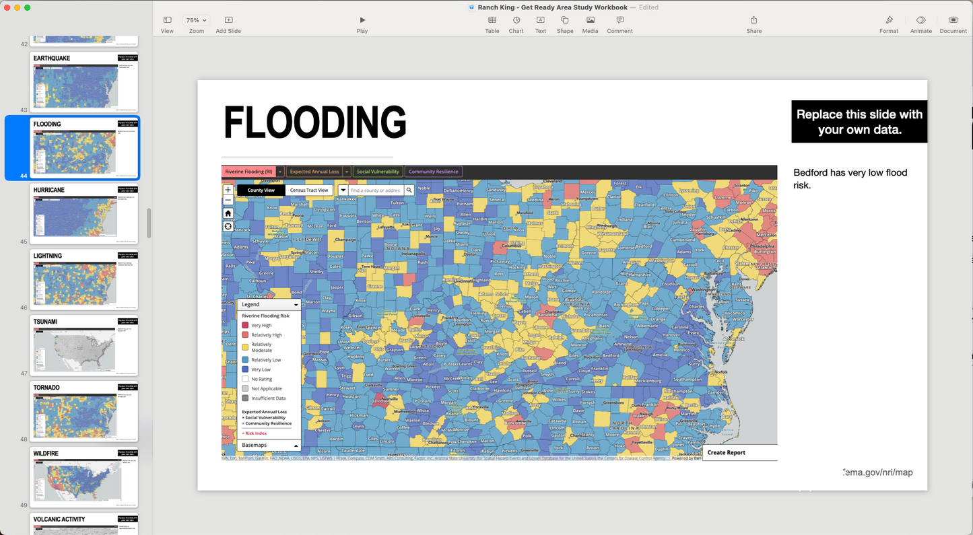Click the Insufficient Data legend swatch
The image size is (973, 535).
tap(245, 398)
